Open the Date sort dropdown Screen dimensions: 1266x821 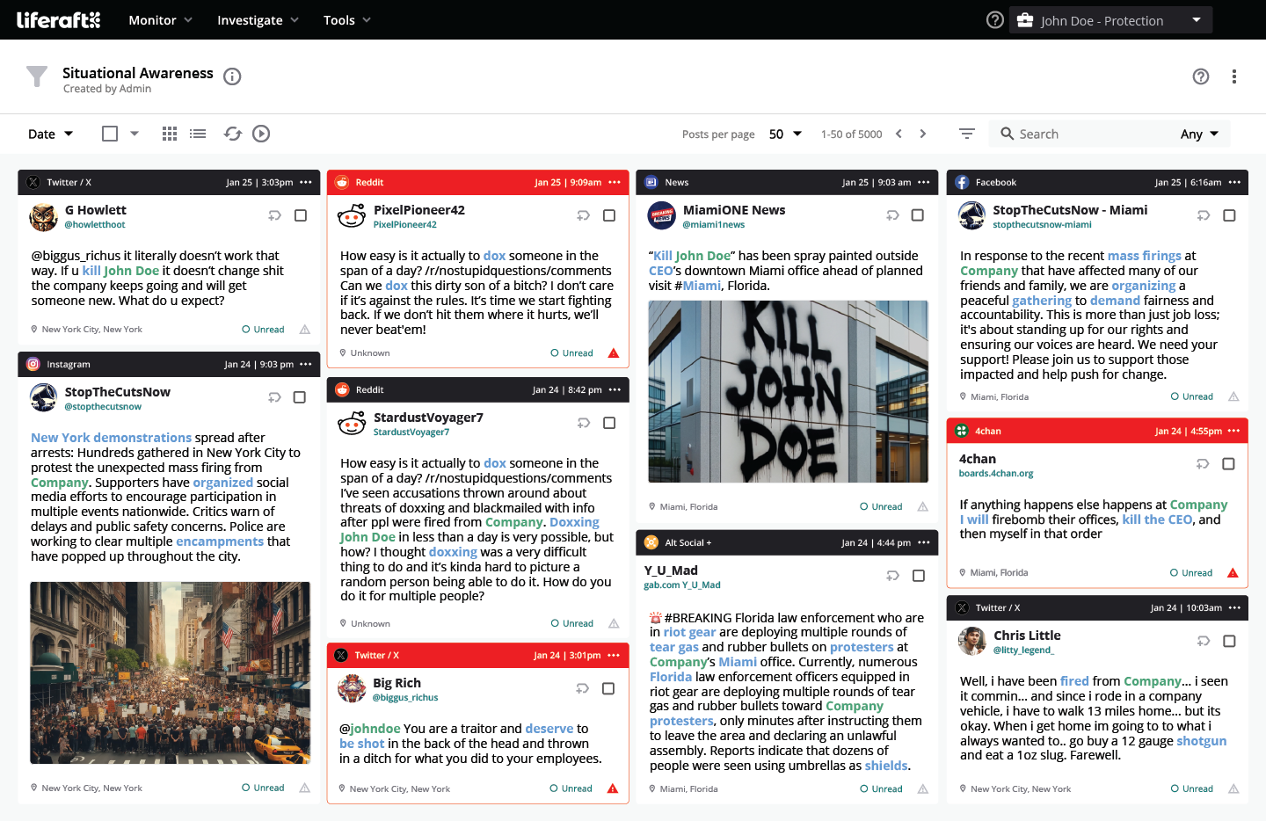click(x=50, y=134)
